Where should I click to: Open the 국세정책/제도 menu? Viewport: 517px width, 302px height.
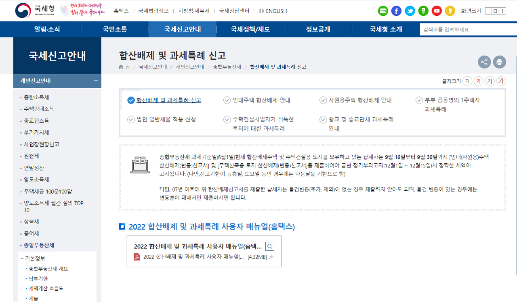pyautogui.click(x=250, y=29)
